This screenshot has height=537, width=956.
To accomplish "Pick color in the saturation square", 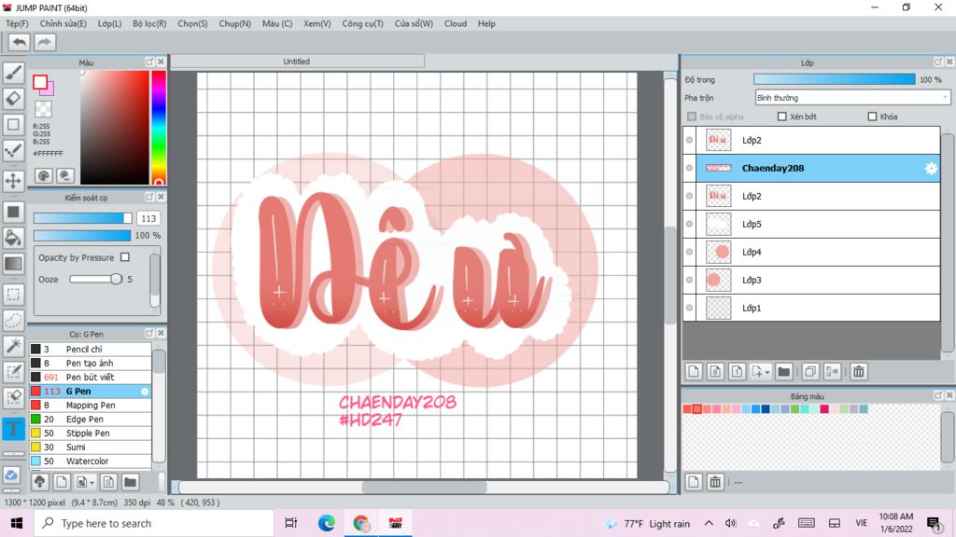I will click(115, 127).
